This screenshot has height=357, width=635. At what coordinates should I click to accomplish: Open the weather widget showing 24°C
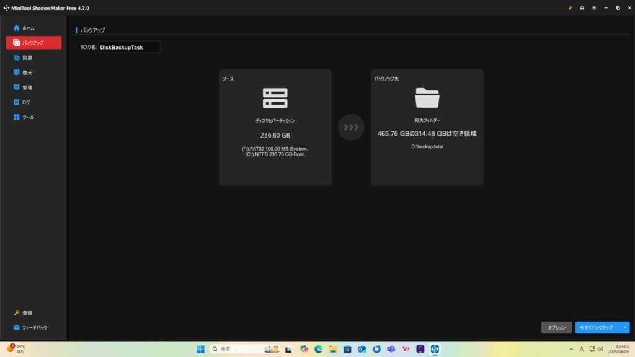pyautogui.click(x=16, y=349)
